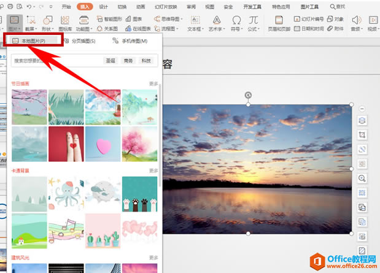Pick the pink blossom tree thumbnail
This screenshot has height=273, width=380.
point(139,144)
